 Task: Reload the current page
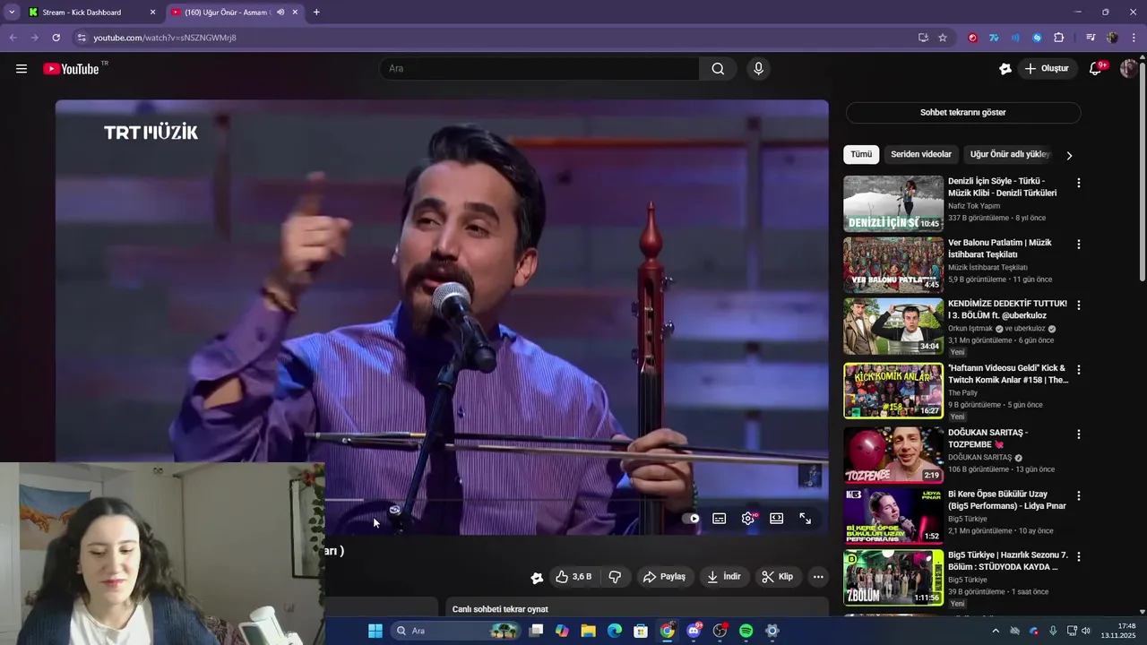coord(56,38)
